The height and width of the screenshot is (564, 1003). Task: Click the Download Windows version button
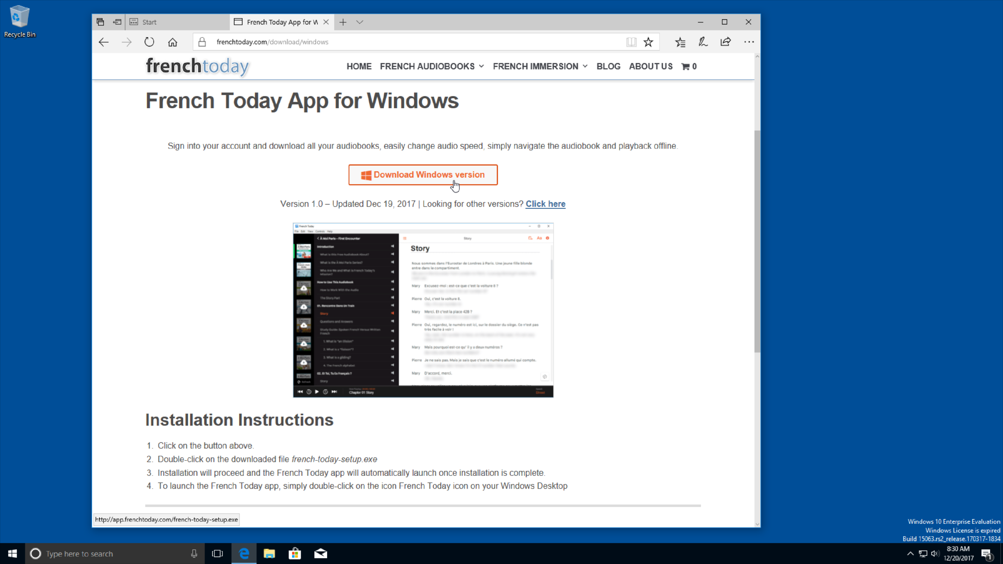423,174
